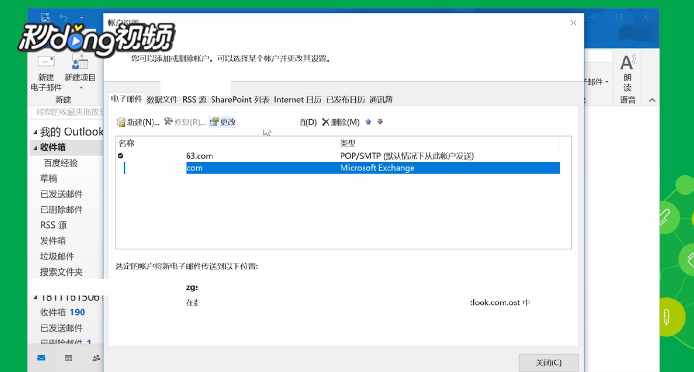
Task: Open the 百度经验 subfolder
Action: coord(60,163)
